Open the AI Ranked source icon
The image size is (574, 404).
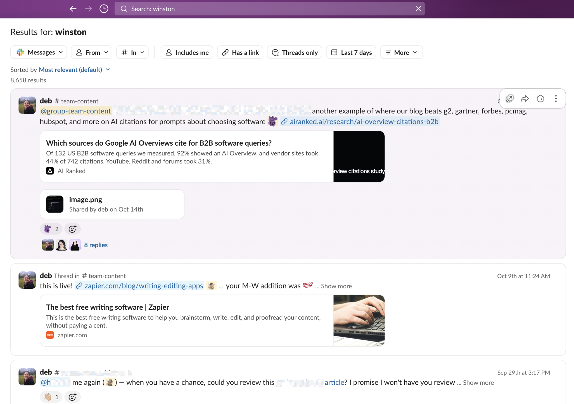click(x=50, y=171)
